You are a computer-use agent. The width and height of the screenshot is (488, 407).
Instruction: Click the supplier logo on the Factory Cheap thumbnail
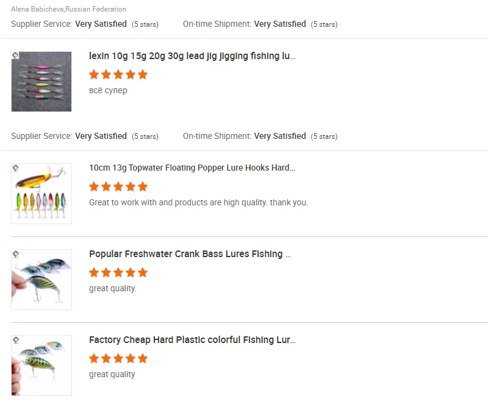pos(16,340)
